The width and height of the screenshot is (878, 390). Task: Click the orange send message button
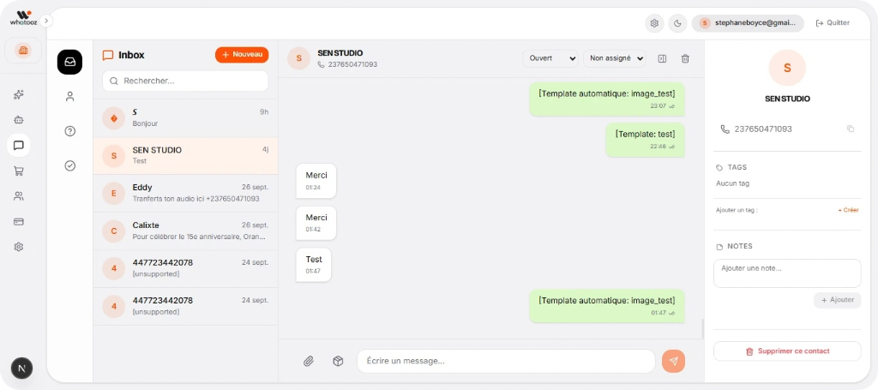tap(674, 362)
